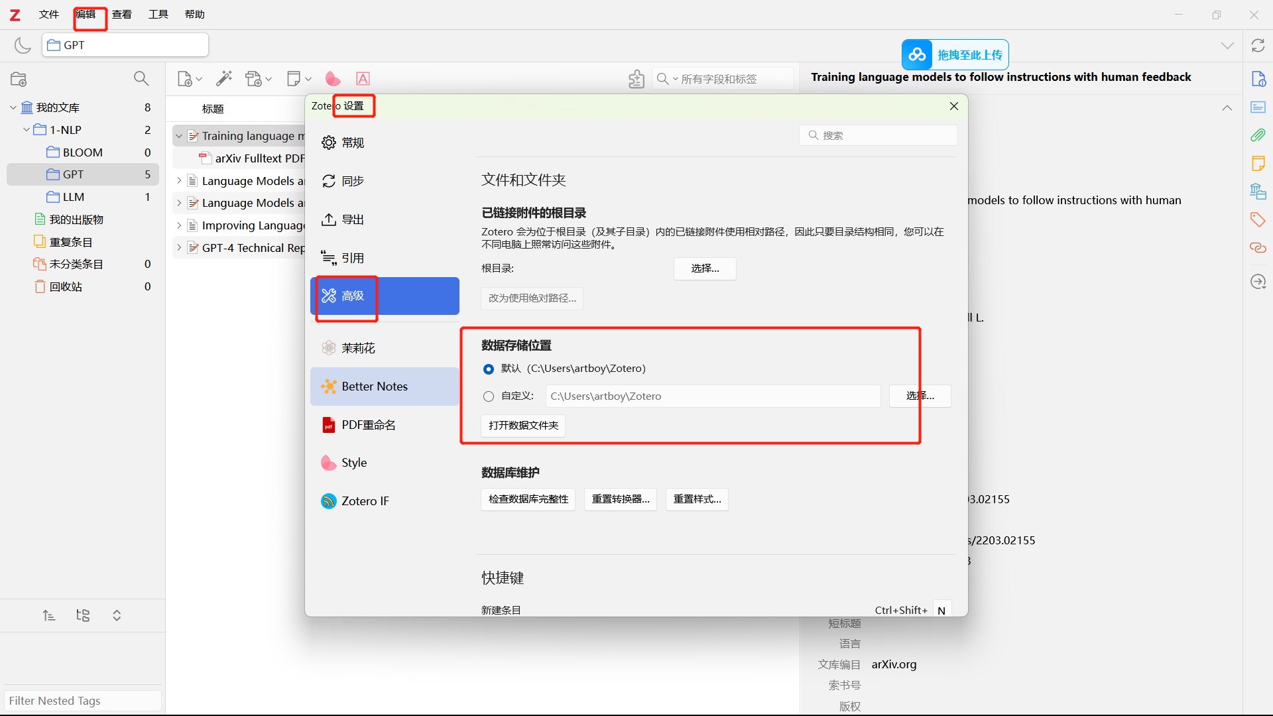Open the View menu

pyautogui.click(x=122, y=14)
